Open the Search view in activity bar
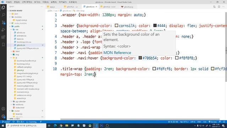The image size is (227, 128). click(x=3, y=15)
